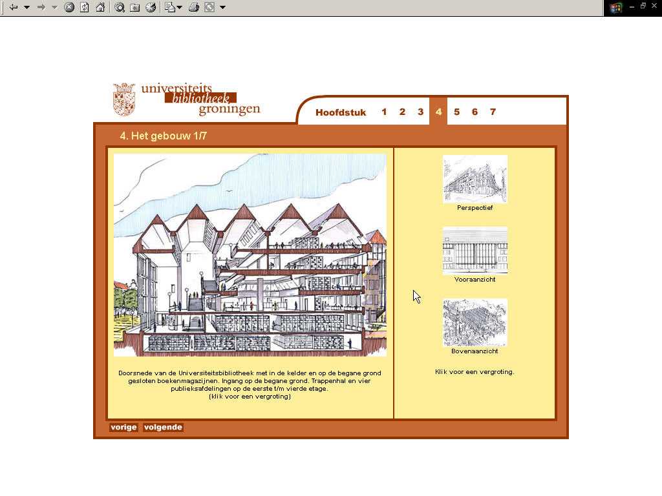Go to Hoofdstuk chapter 1
The height and width of the screenshot is (496, 662).
pyautogui.click(x=384, y=112)
